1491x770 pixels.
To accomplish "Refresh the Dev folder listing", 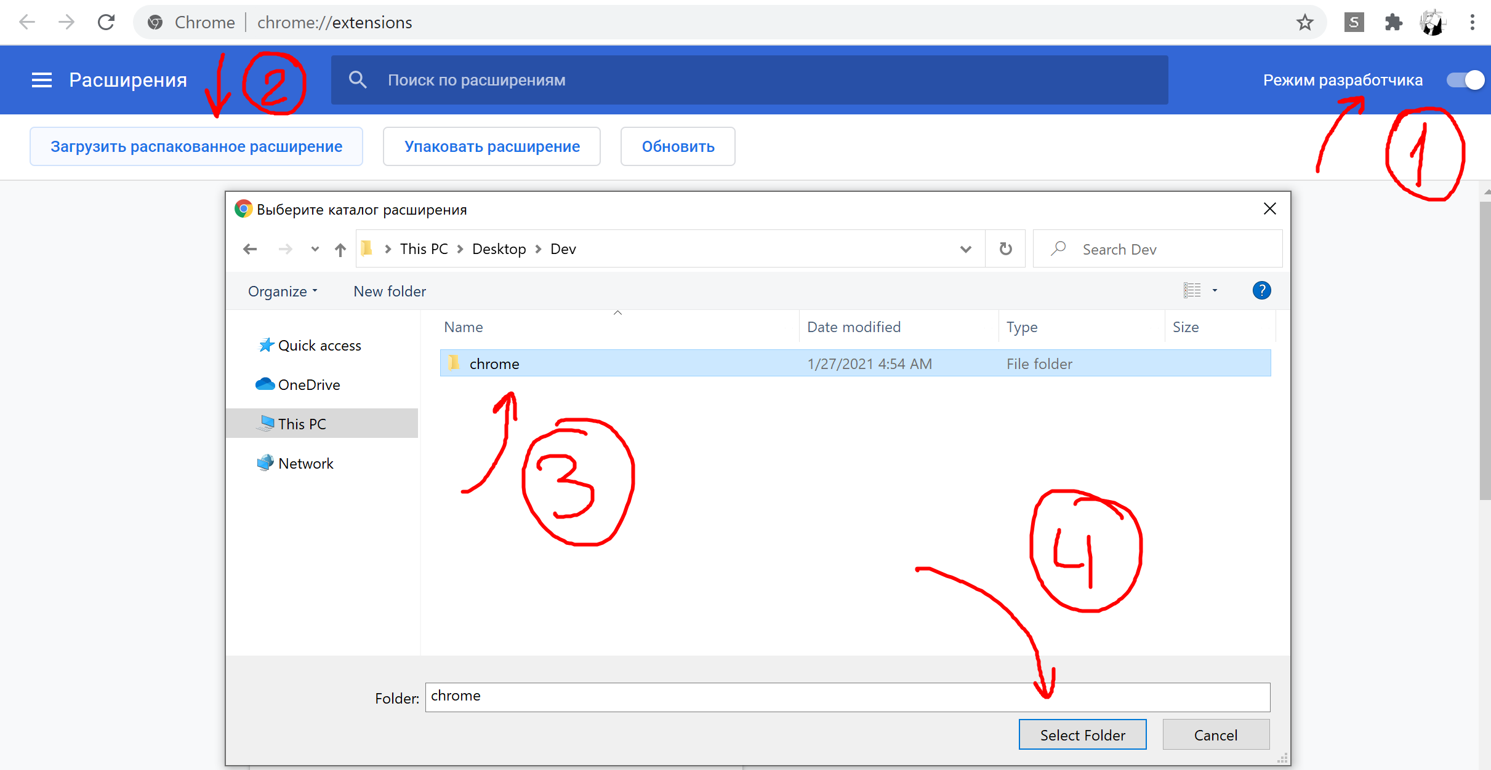I will [1005, 249].
